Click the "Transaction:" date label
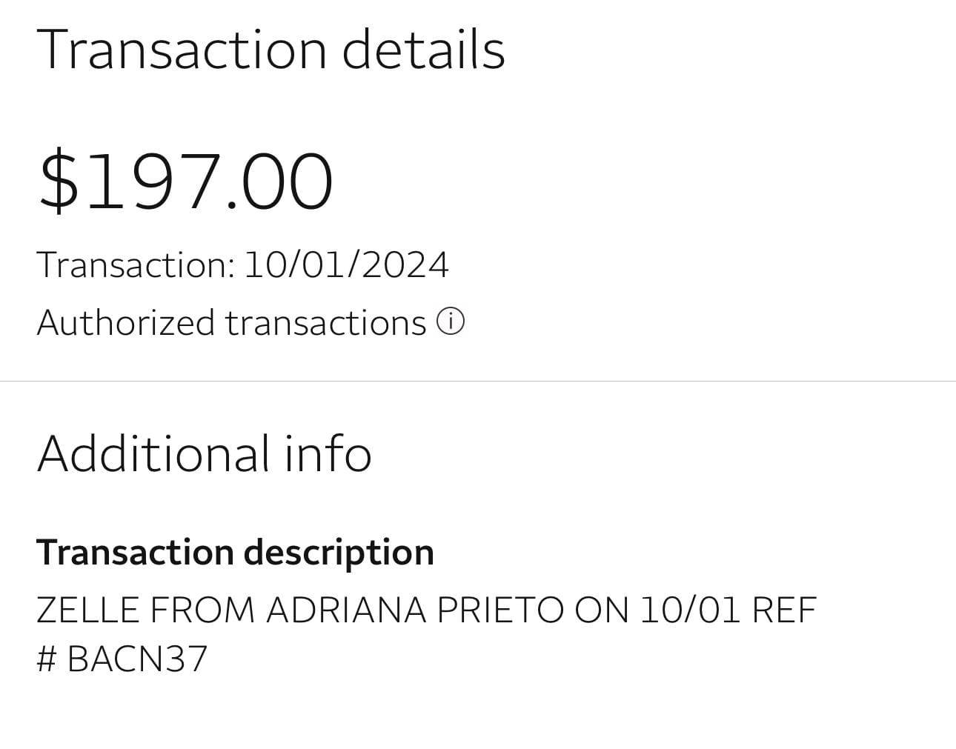The height and width of the screenshot is (749, 956). coord(136,264)
